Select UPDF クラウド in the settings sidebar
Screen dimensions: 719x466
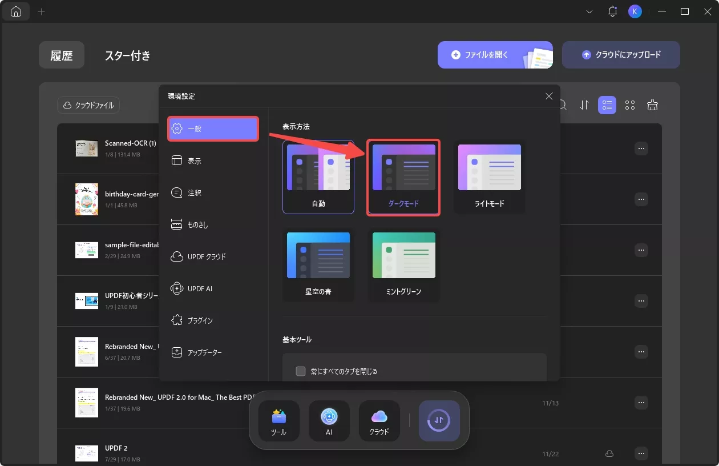(213, 256)
